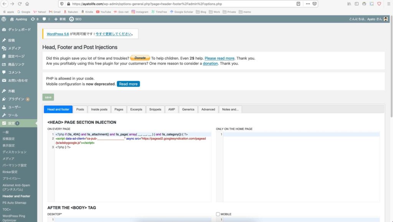
Task: Open お問い合わせ contact menu
Action: tap(18, 80)
